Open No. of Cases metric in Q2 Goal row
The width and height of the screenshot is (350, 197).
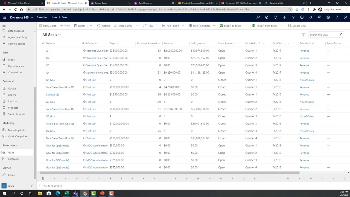pos(307,102)
